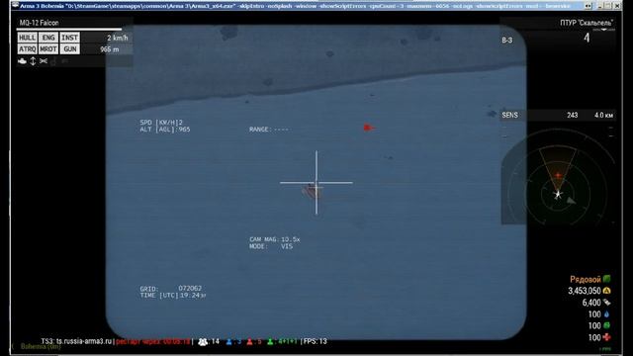Click the MROT damage indicator

48,49
